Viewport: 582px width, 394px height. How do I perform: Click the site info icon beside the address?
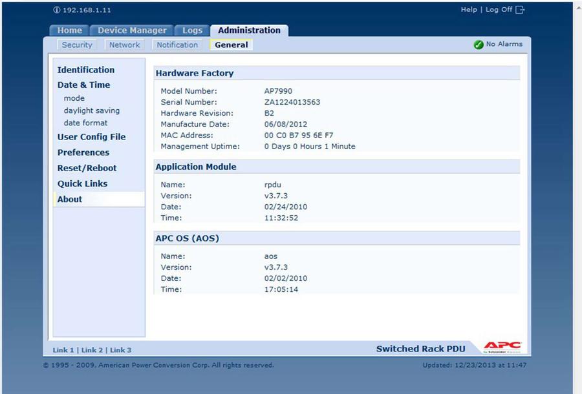(x=56, y=10)
